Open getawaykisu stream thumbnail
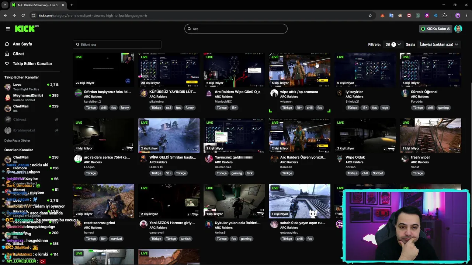The height and width of the screenshot is (265, 472). point(300,201)
